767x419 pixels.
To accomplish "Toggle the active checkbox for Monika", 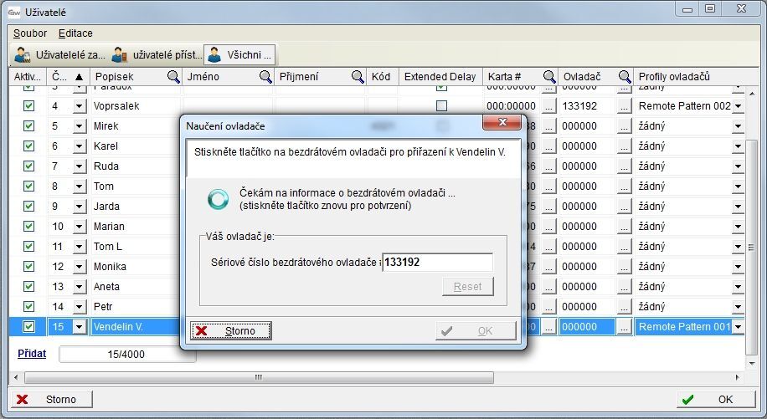I will click(29, 267).
